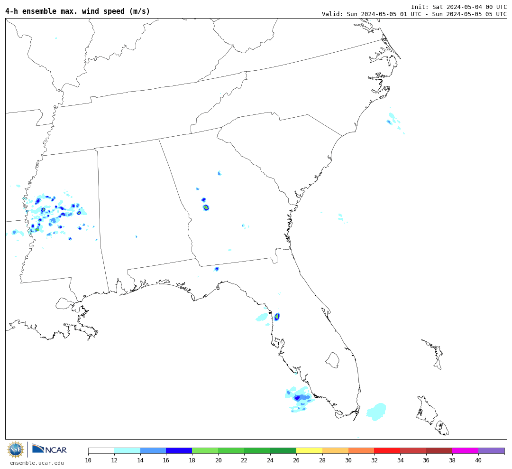Click the colorbar label 26
This screenshot has height=469, width=512.
pyautogui.click(x=296, y=460)
